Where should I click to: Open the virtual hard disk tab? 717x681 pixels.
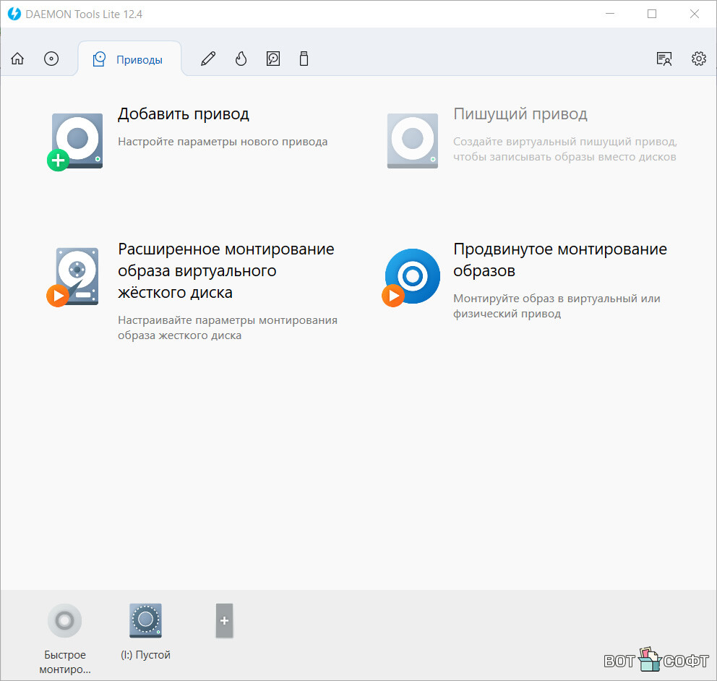click(273, 59)
